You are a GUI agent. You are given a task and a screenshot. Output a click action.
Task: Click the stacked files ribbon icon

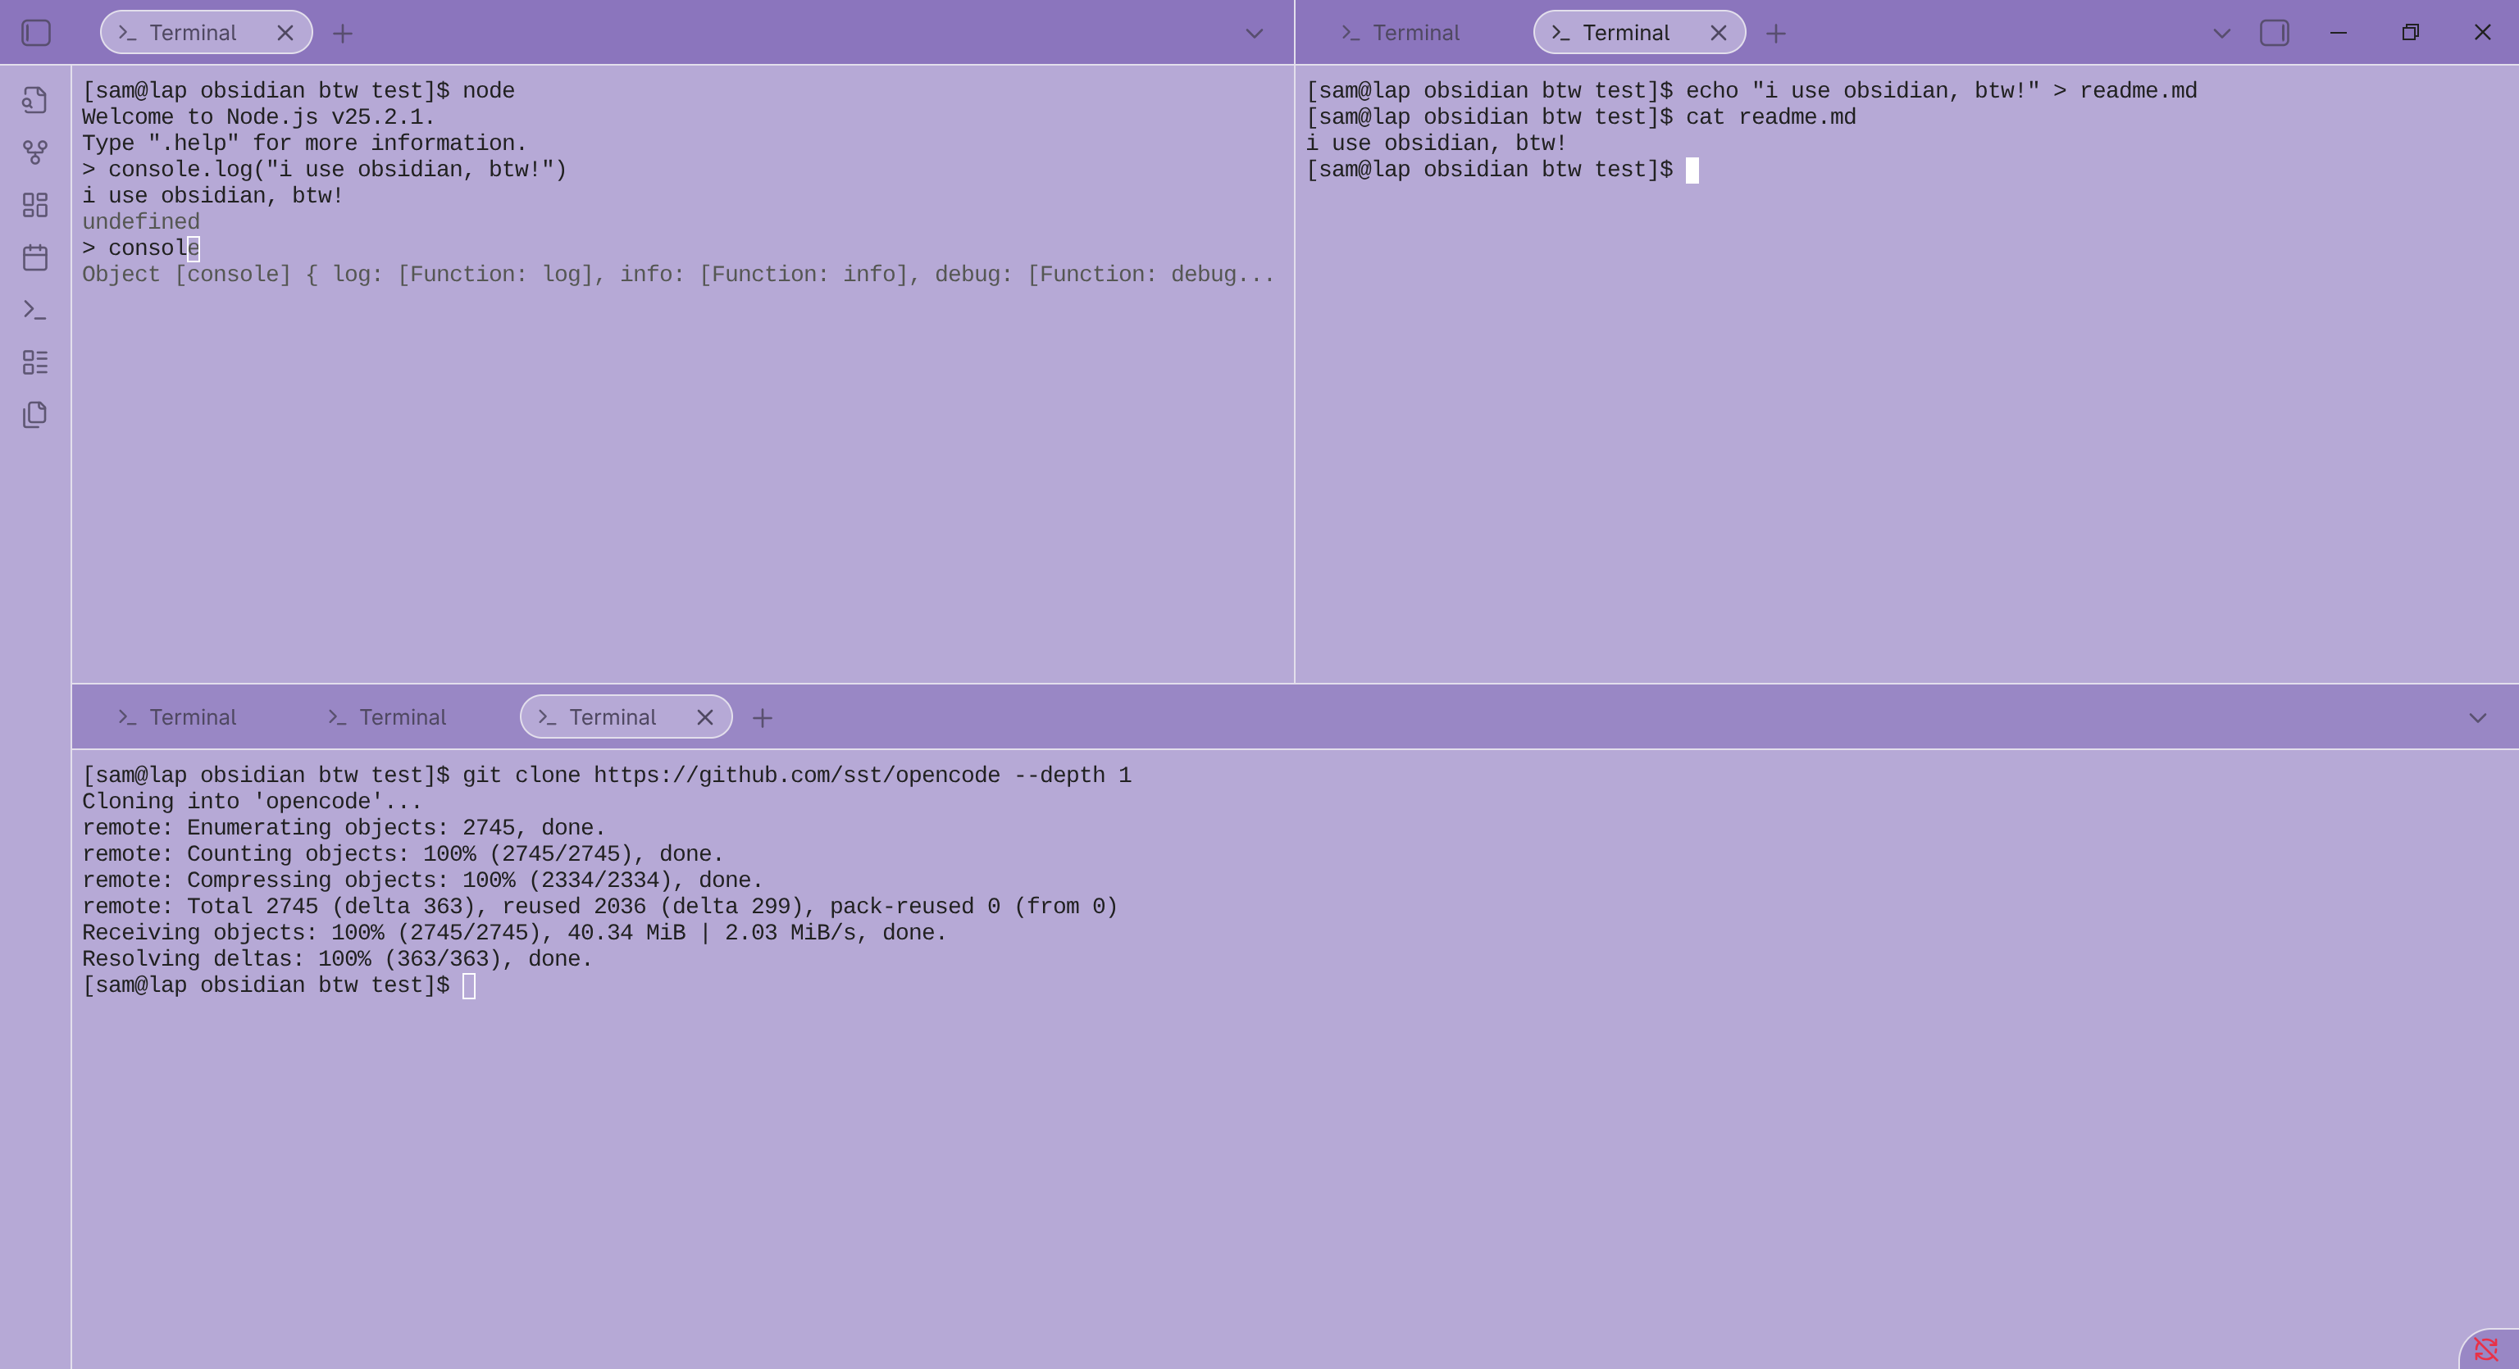(x=35, y=415)
